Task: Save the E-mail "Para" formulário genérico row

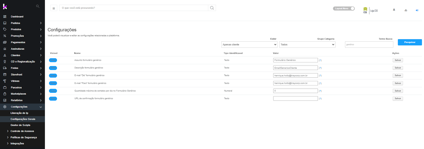Action: coord(398,83)
